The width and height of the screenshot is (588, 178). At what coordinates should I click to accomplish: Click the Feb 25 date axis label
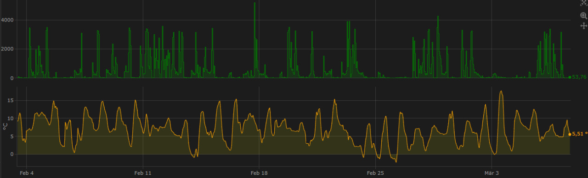click(375, 173)
